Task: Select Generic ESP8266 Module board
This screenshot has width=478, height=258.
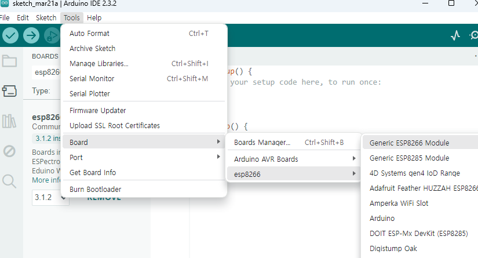Action: click(x=421, y=143)
